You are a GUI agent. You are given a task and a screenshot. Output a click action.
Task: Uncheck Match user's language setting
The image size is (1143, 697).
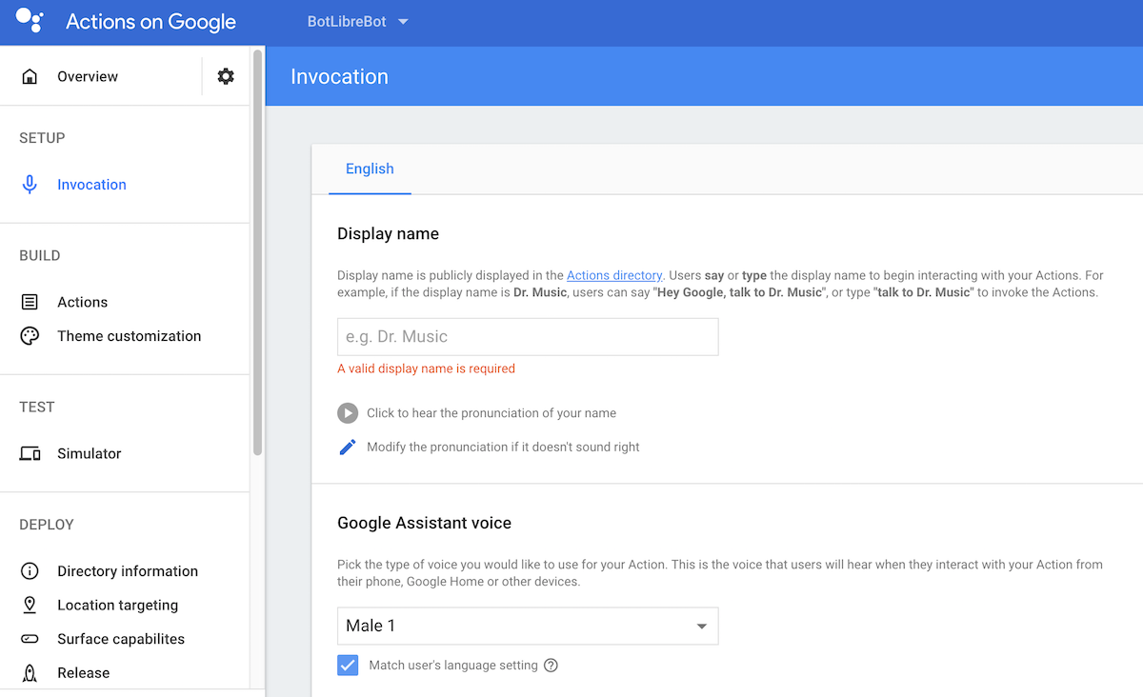click(x=348, y=665)
